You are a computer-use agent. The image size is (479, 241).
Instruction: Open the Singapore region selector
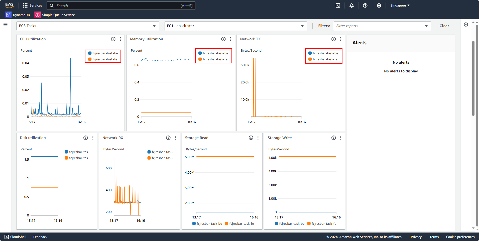click(x=400, y=6)
